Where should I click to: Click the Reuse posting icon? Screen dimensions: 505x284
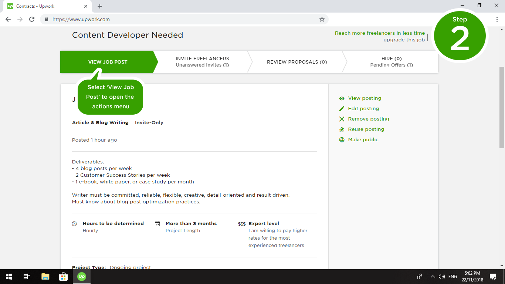point(342,129)
